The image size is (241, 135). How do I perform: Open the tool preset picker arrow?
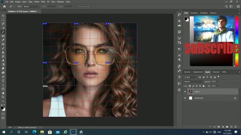[14, 7]
